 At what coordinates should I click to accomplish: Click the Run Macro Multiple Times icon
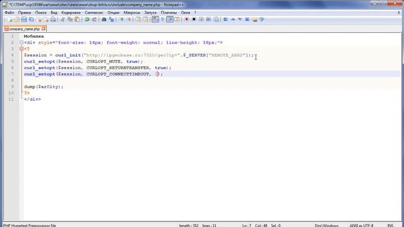[208, 20]
